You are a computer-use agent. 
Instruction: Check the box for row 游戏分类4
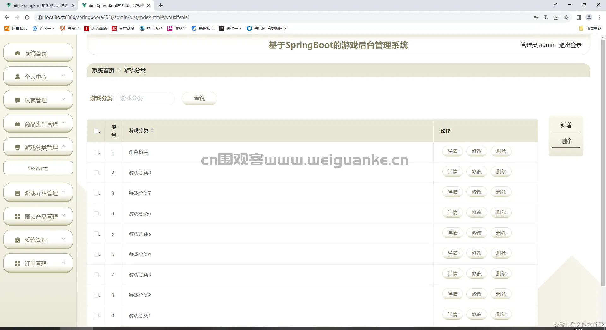click(x=97, y=254)
